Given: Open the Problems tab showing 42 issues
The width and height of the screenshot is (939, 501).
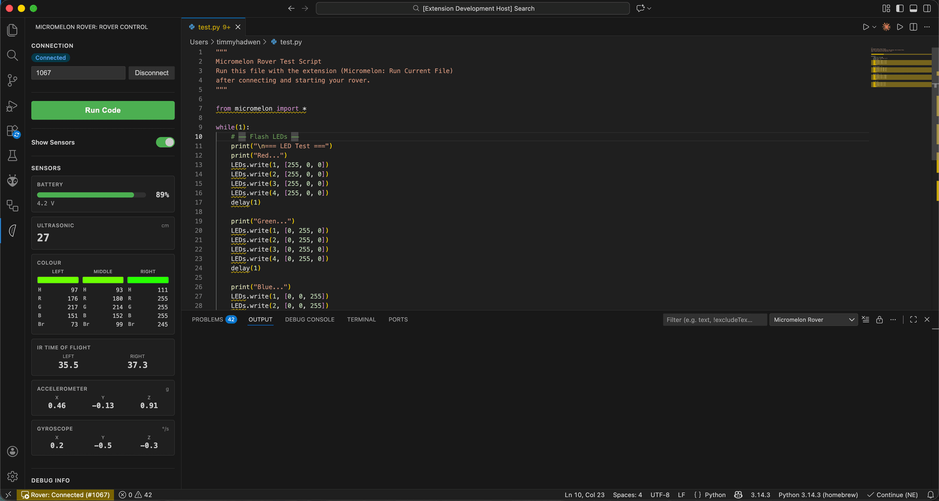Looking at the screenshot, I should [x=214, y=319].
